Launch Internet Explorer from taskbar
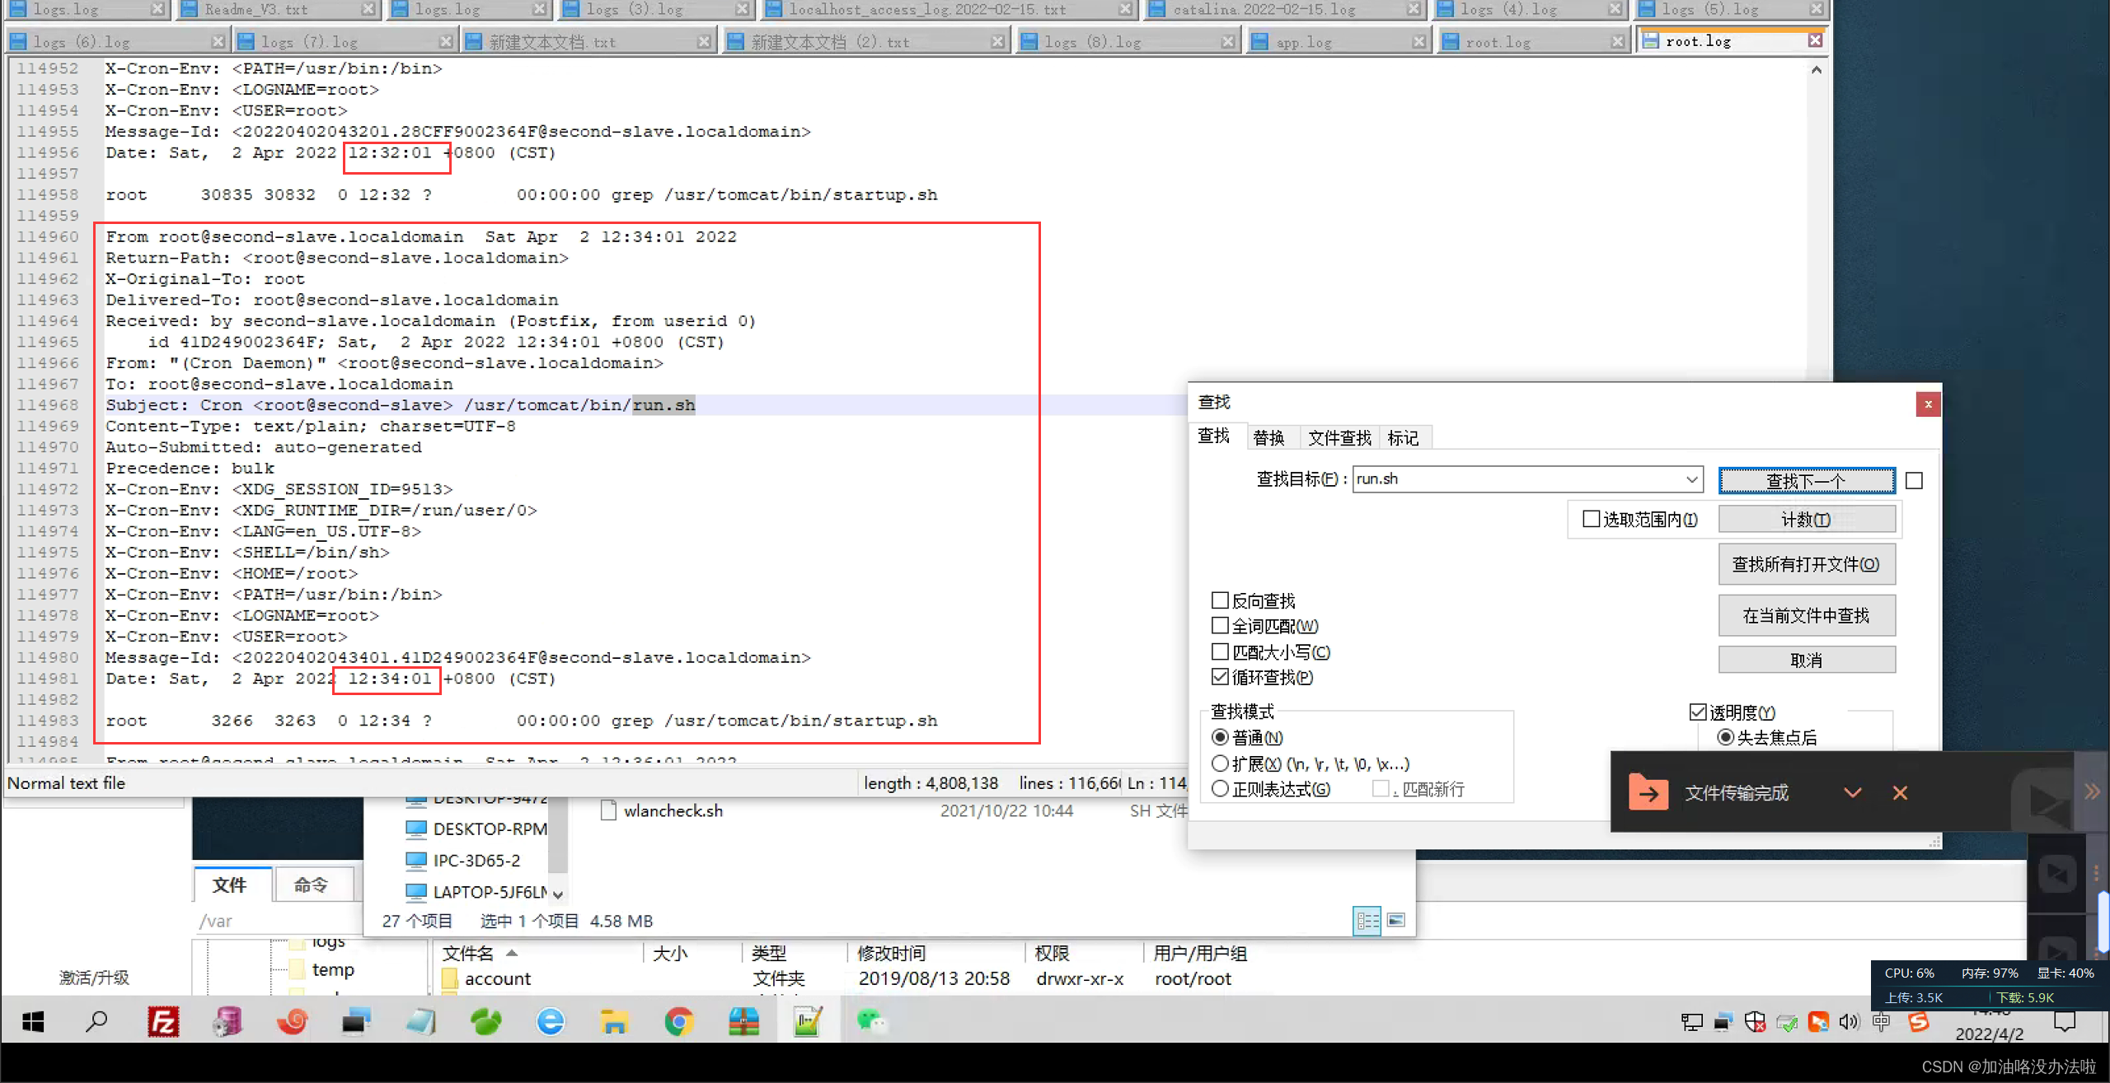This screenshot has height=1083, width=2110. (x=550, y=1022)
